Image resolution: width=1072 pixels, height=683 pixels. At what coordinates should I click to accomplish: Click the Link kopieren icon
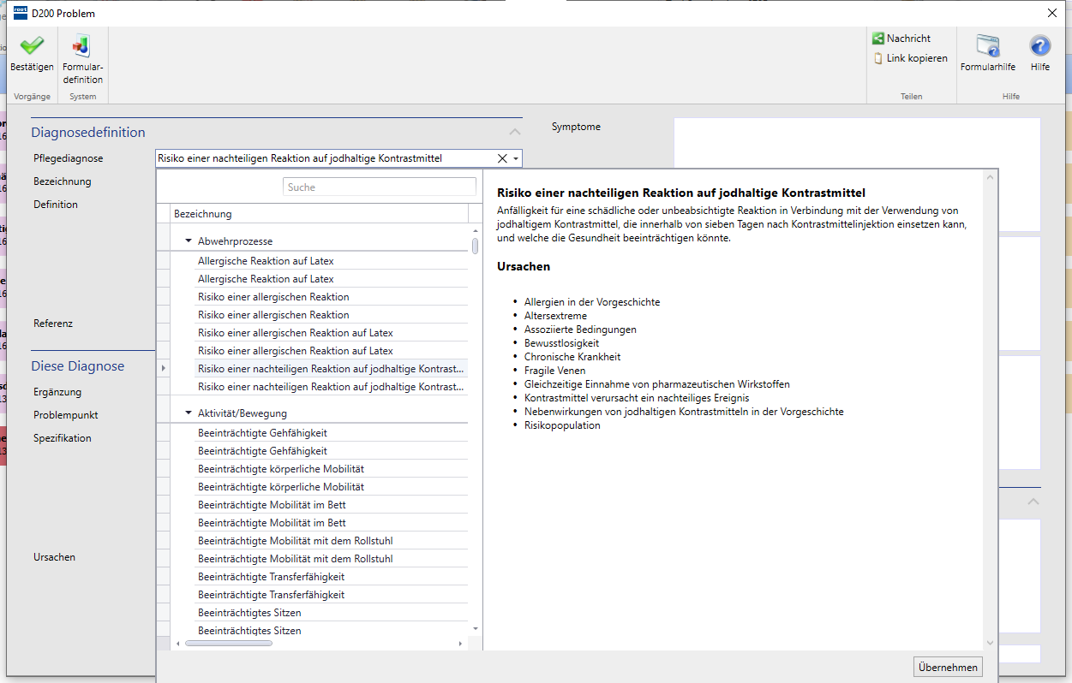[878, 58]
